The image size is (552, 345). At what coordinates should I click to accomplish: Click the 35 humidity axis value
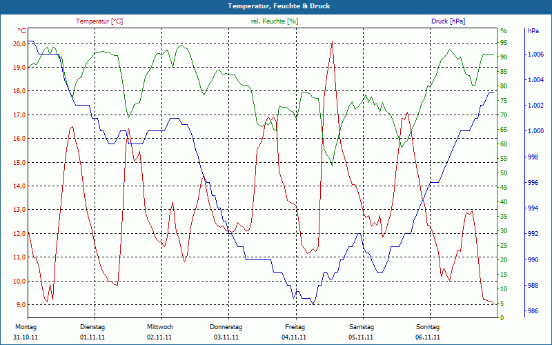(x=504, y=217)
